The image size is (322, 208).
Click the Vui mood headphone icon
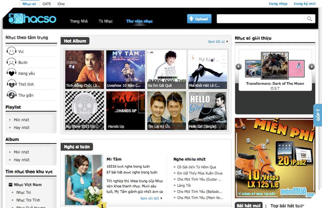[11, 51]
